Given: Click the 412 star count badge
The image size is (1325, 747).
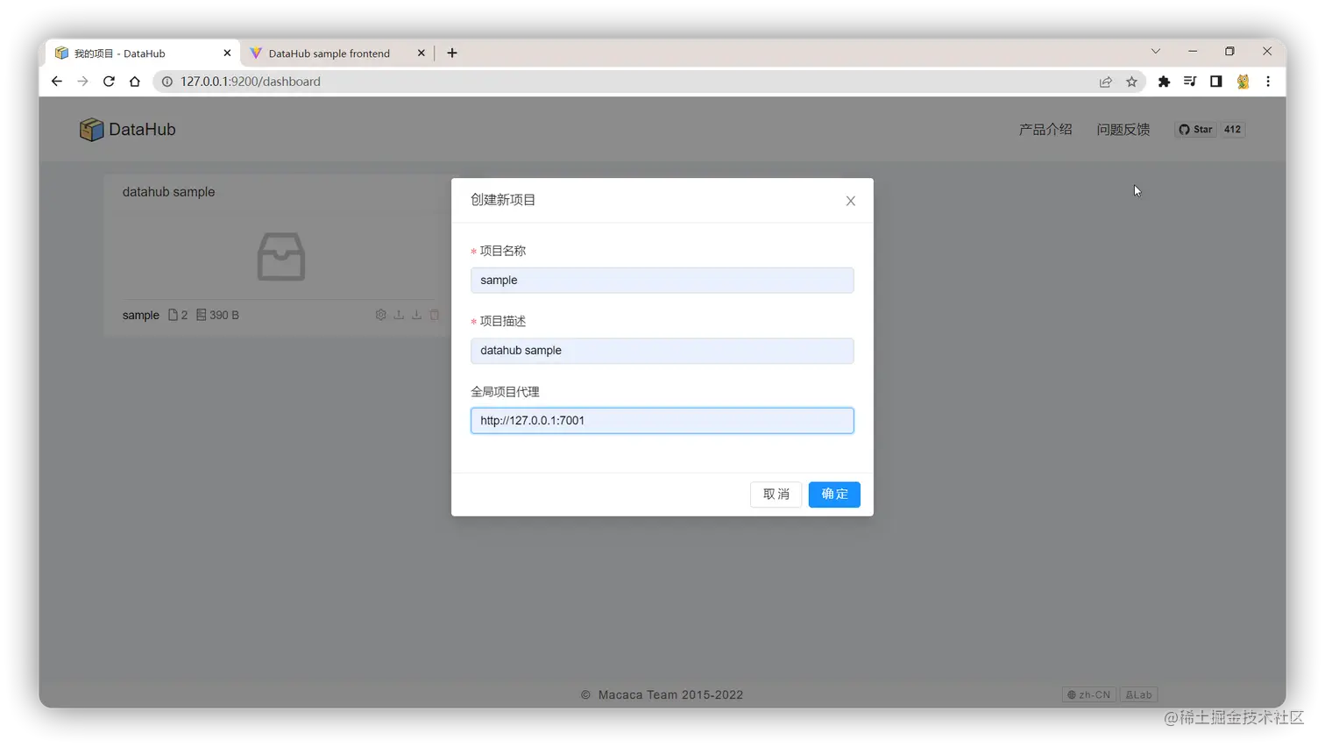Looking at the screenshot, I should point(1232,130).
